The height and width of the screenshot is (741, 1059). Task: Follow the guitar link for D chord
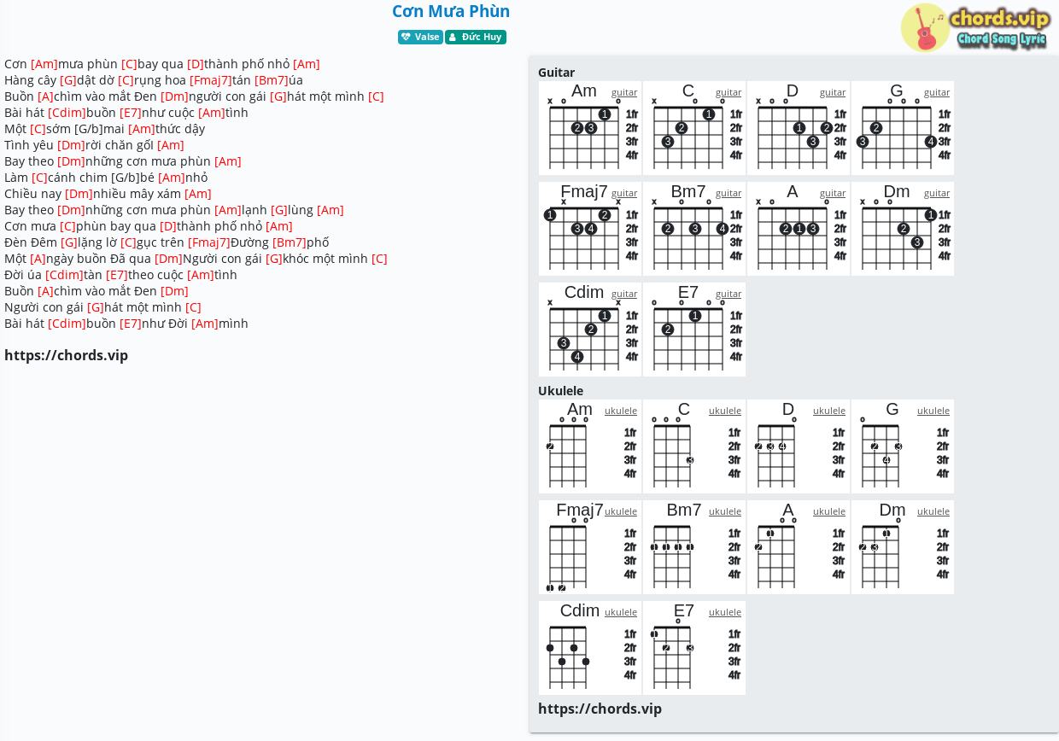(833, 92)
